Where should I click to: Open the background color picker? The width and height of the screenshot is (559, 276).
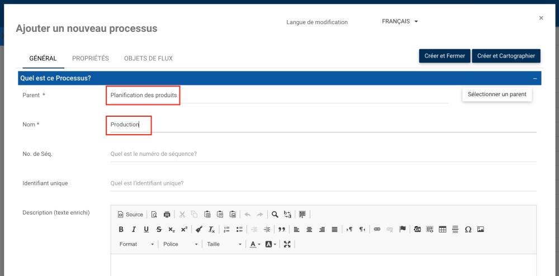(271, 244)
